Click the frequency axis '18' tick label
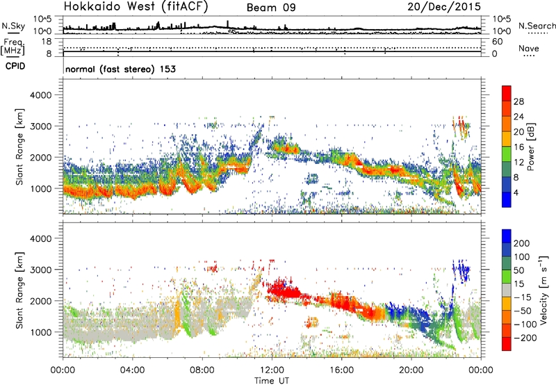 (x=47, y=42)
